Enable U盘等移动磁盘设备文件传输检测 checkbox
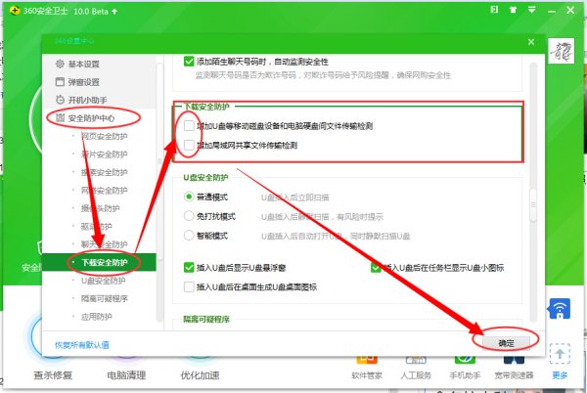 pyautogui.click(x=189, y=126)
